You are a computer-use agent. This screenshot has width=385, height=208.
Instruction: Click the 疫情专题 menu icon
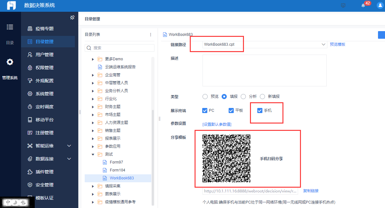[30, 29]
